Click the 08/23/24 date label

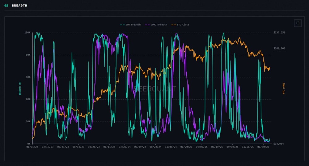click(155, 147)
